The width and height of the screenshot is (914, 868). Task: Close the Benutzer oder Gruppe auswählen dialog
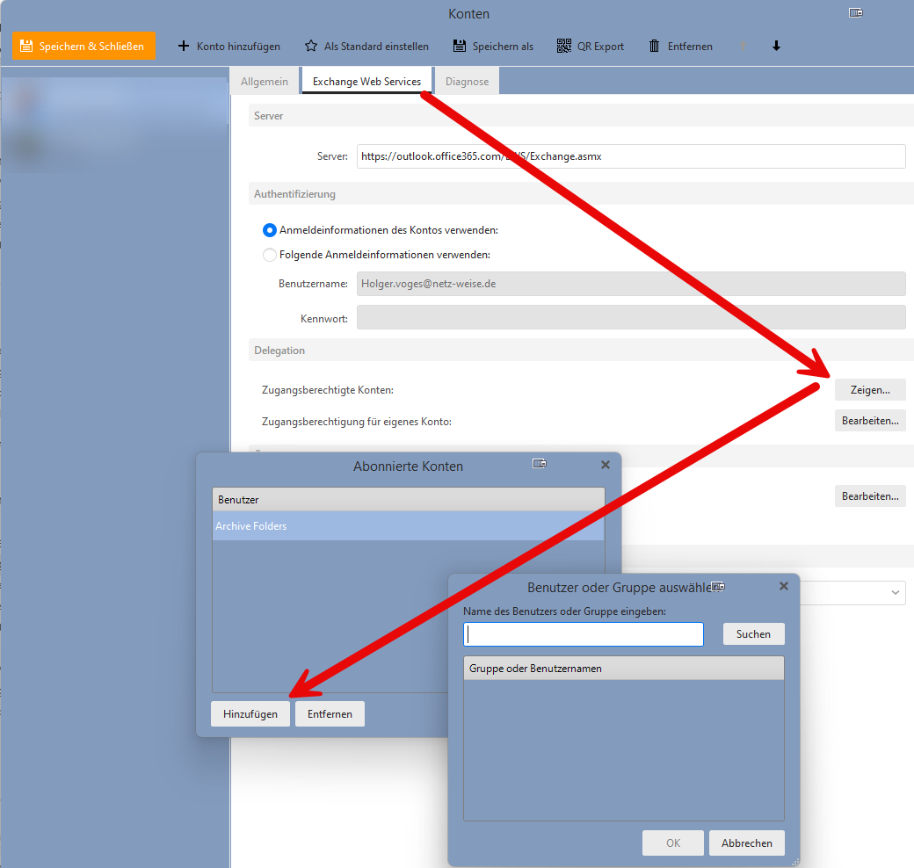pos(784,586)
